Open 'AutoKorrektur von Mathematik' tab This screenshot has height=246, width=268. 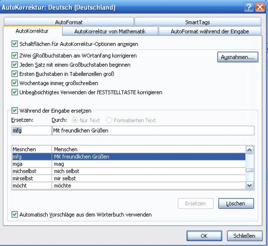pos(110,32)
